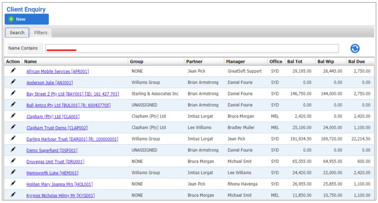Click Lee Williams partner cell
The image size is (378, 203).
[x=200, y=127]
